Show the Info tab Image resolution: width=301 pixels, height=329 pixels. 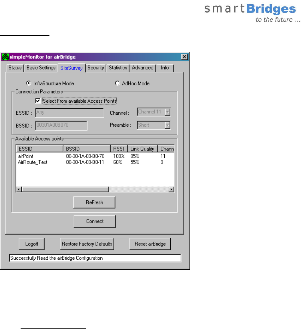click(x=165, y=68)
